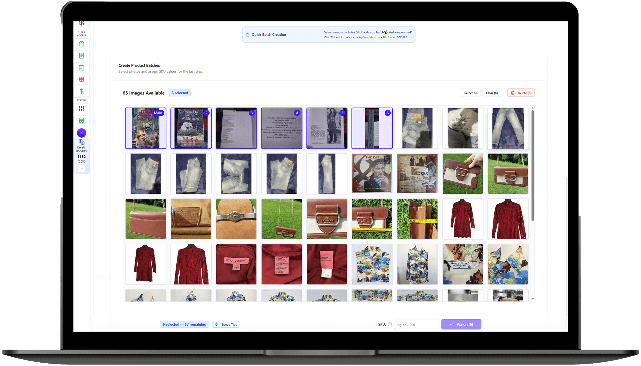
Task: Click the SKU input field
Action: click(416, 324)
